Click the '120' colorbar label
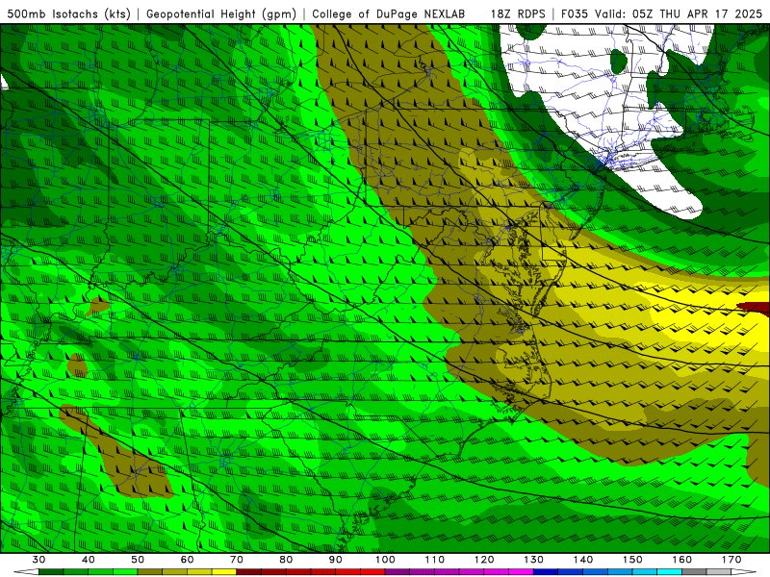 (x=484, y=560)
